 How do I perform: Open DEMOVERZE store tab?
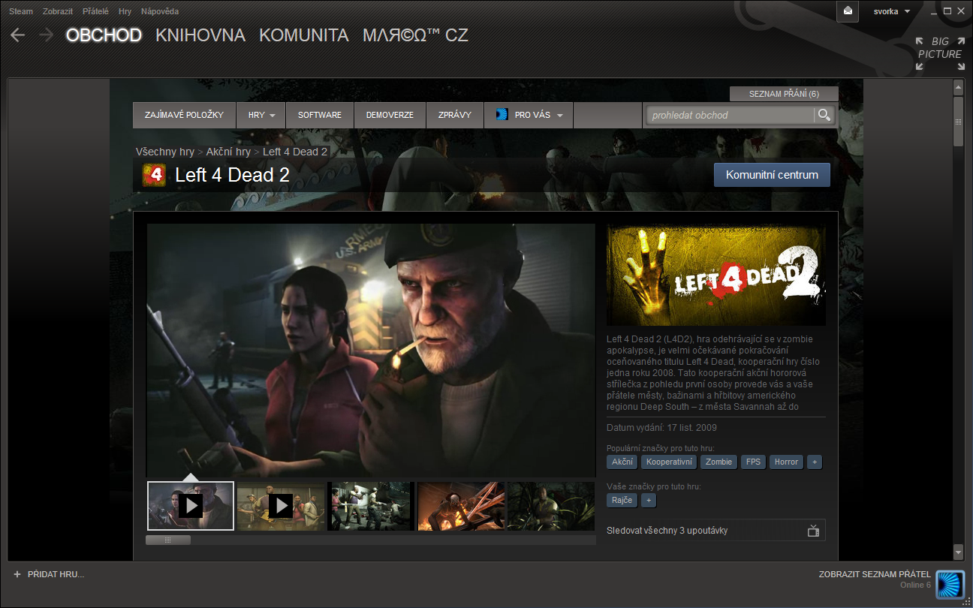[x=390, y=115]
